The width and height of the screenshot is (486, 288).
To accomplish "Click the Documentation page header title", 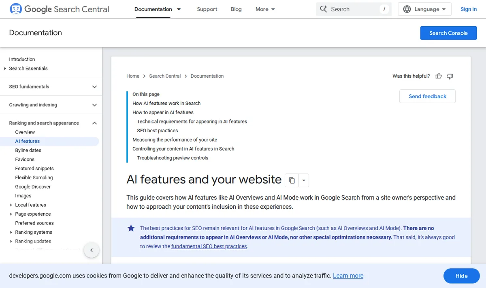I will coord(36,33).
